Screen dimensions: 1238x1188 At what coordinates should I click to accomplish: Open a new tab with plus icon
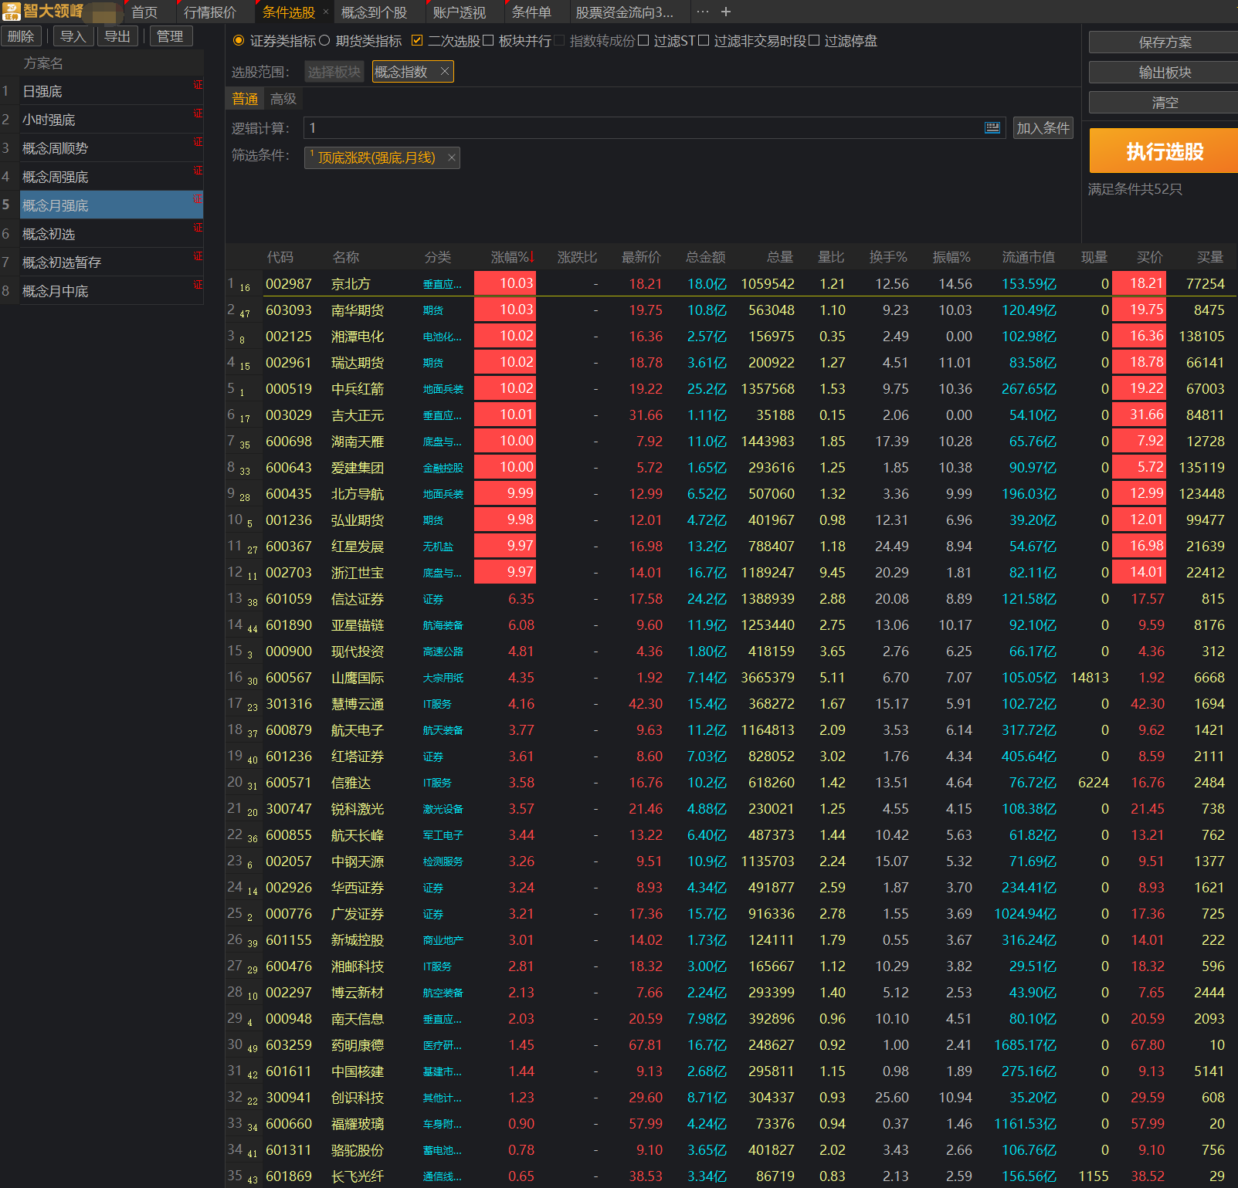pos(725,12)
